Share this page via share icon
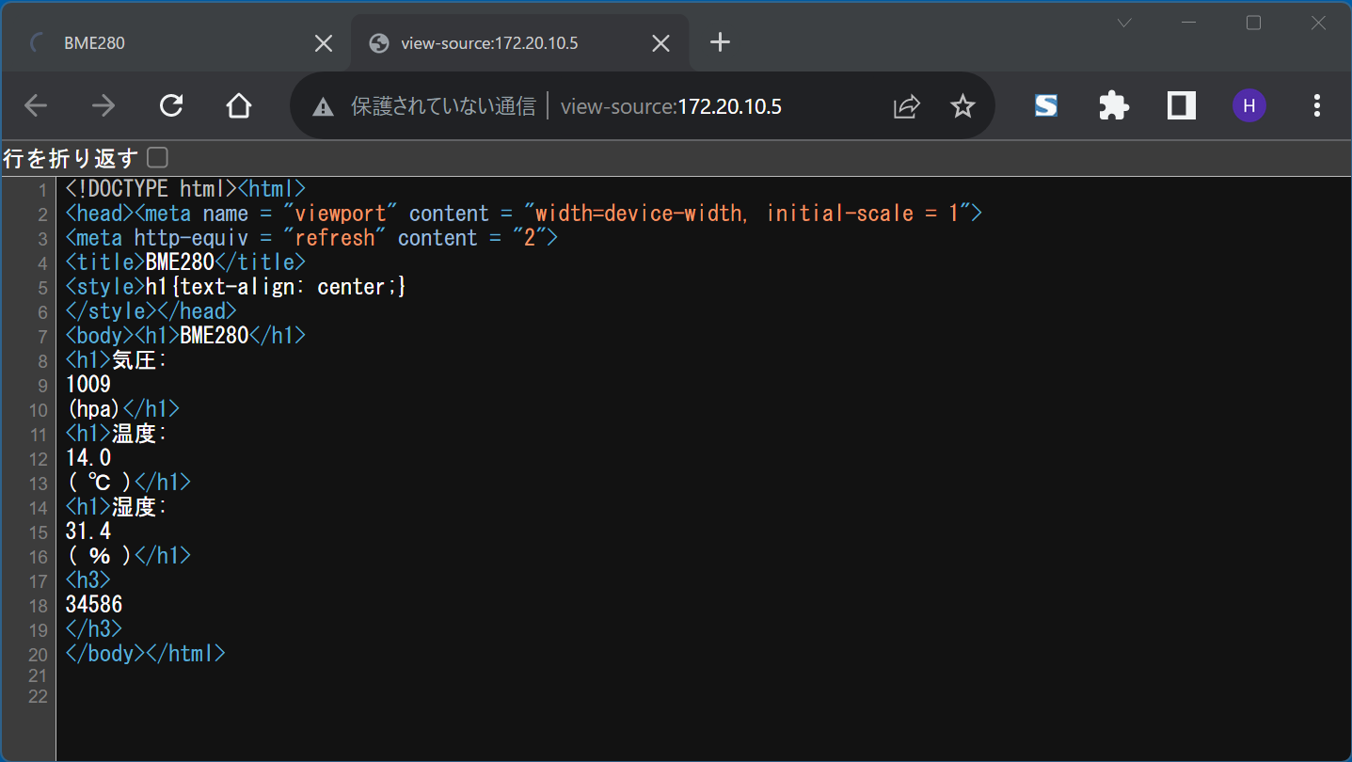This screenshot has height=762, width=1352. coord(906,106)
